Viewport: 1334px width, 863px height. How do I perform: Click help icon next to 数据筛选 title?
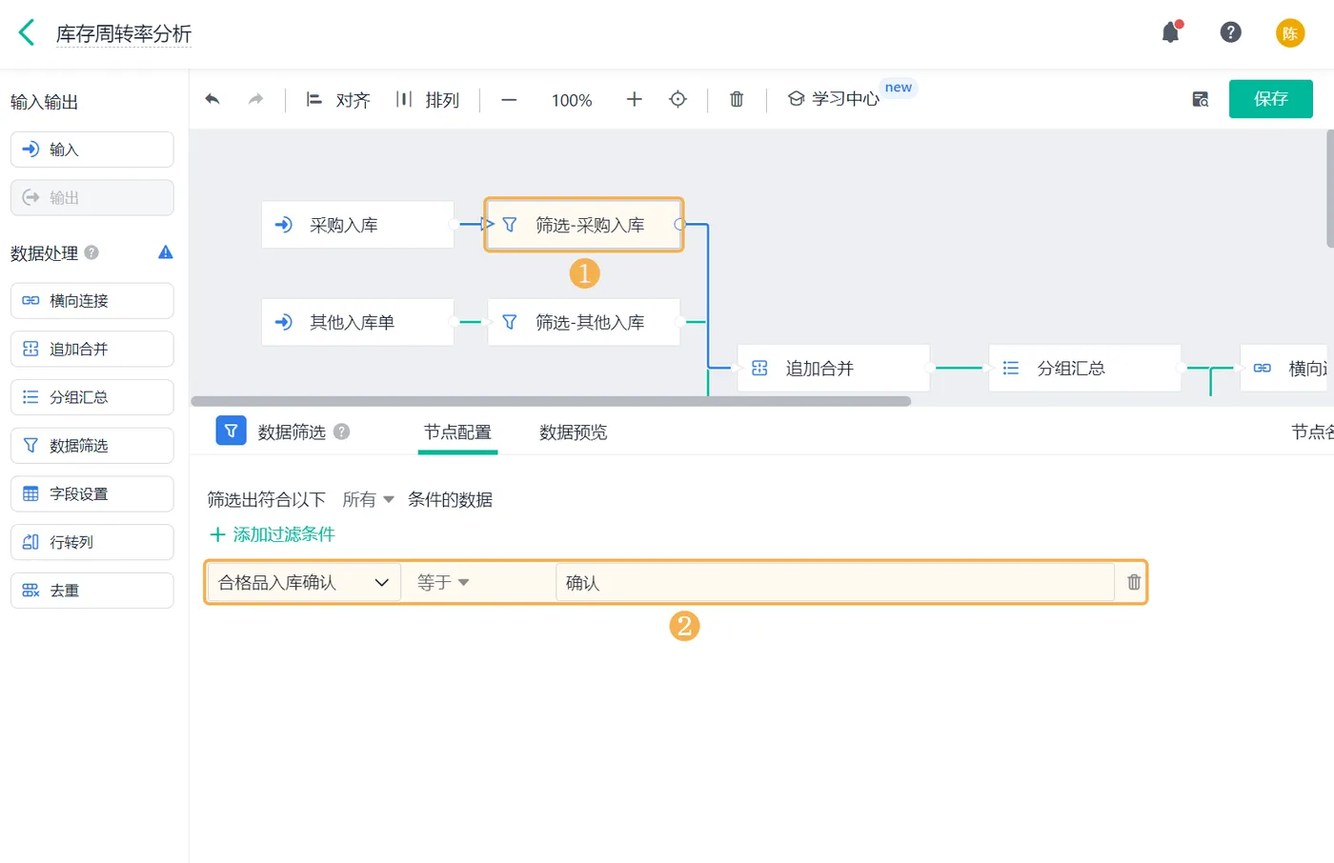click(342, 431)
